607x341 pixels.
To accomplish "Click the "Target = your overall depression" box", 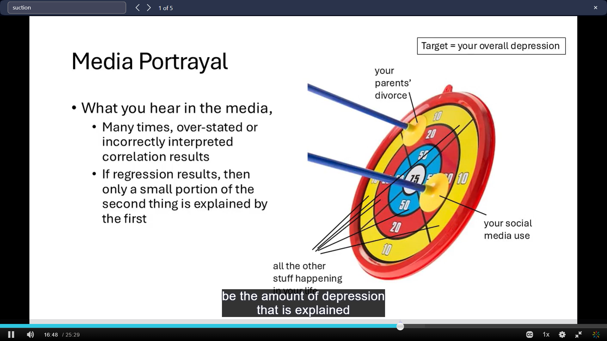I will tap(491, 46).
